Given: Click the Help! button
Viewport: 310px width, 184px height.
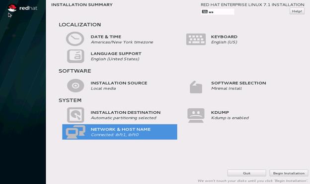Looking at the screenshot, I should click(297, 11).
